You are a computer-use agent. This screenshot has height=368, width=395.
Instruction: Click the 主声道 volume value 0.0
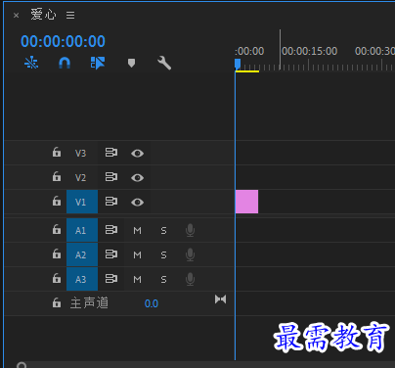click(x=152, y=303)
